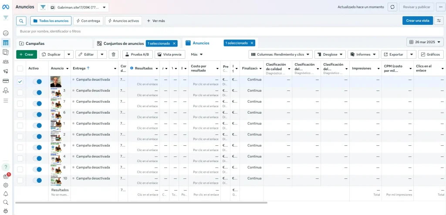Open the Impresiones column dropdown
The image size is (446, 215).
378,68
